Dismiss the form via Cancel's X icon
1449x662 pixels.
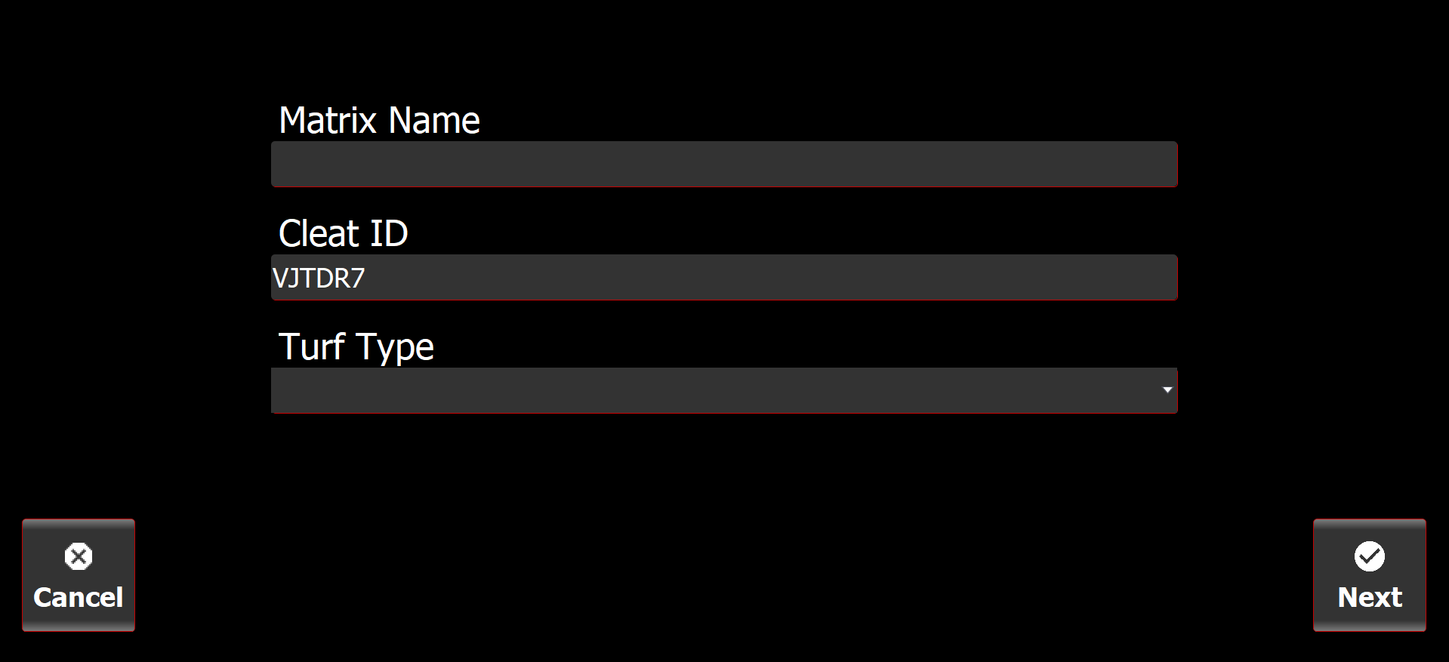pos(79,557)
